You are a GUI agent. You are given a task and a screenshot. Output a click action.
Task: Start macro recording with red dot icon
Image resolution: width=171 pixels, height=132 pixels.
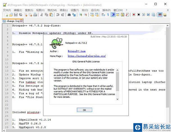[134, 15]
